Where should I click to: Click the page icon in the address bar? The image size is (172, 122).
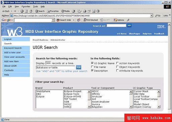12,16
